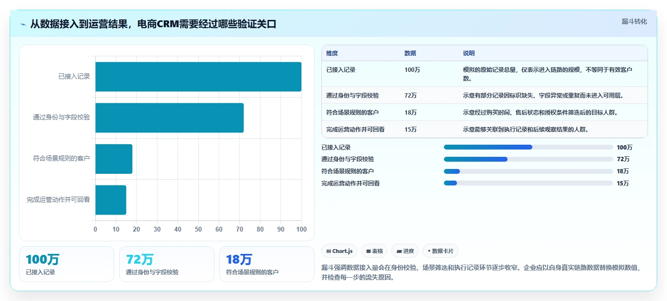Click the 维度 column header in the table

[332, 53]
